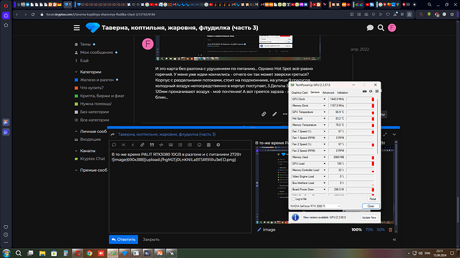Set image preview scale to 75%
Screen dimensions: 460x258
point(369,230)
